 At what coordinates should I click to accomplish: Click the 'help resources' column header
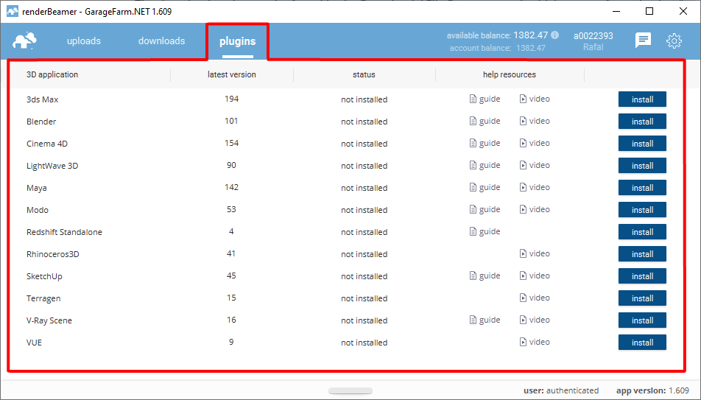[510, 74]
